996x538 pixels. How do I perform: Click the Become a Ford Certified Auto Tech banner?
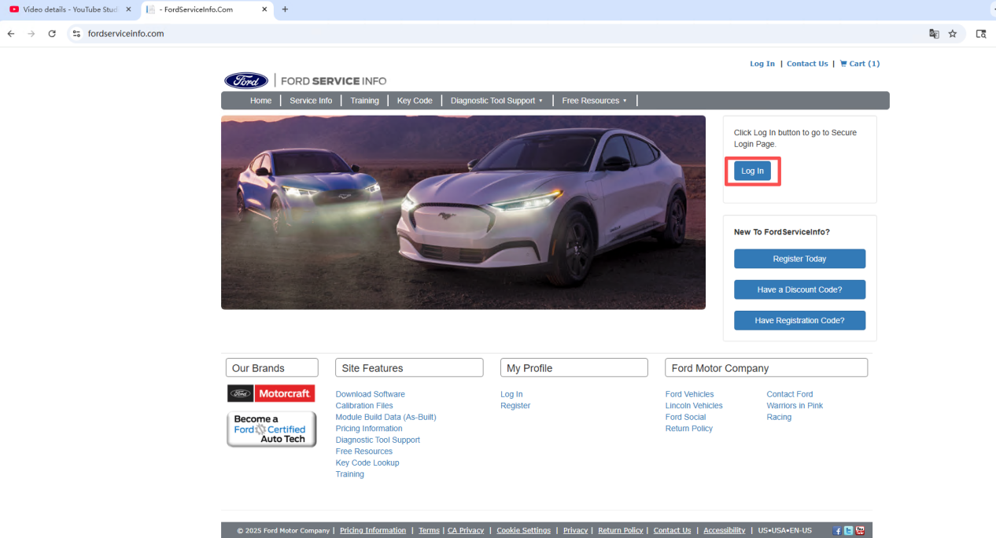pyautogui.click(x=271, y=429)
